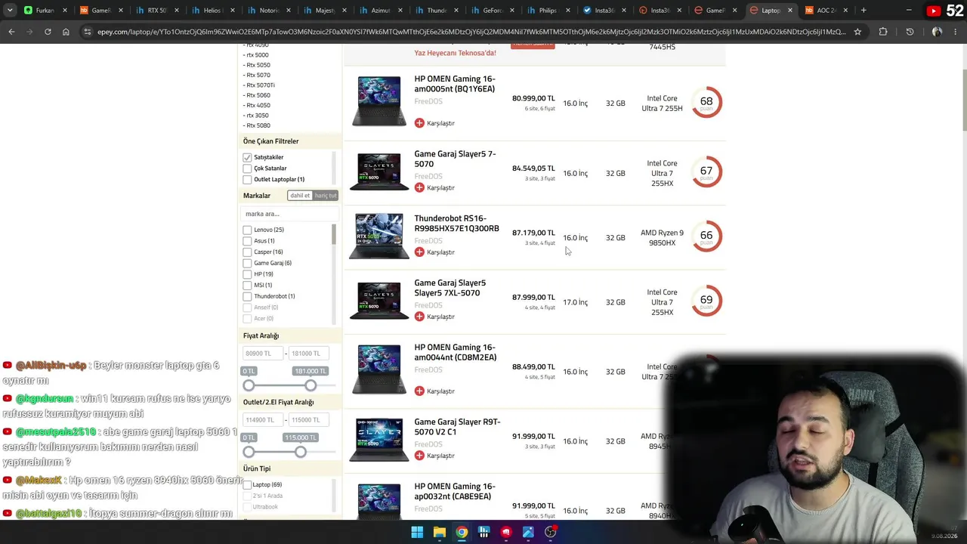Filter by MSI (1) brand
Screen dimensions: 967x544
(247, 286)
